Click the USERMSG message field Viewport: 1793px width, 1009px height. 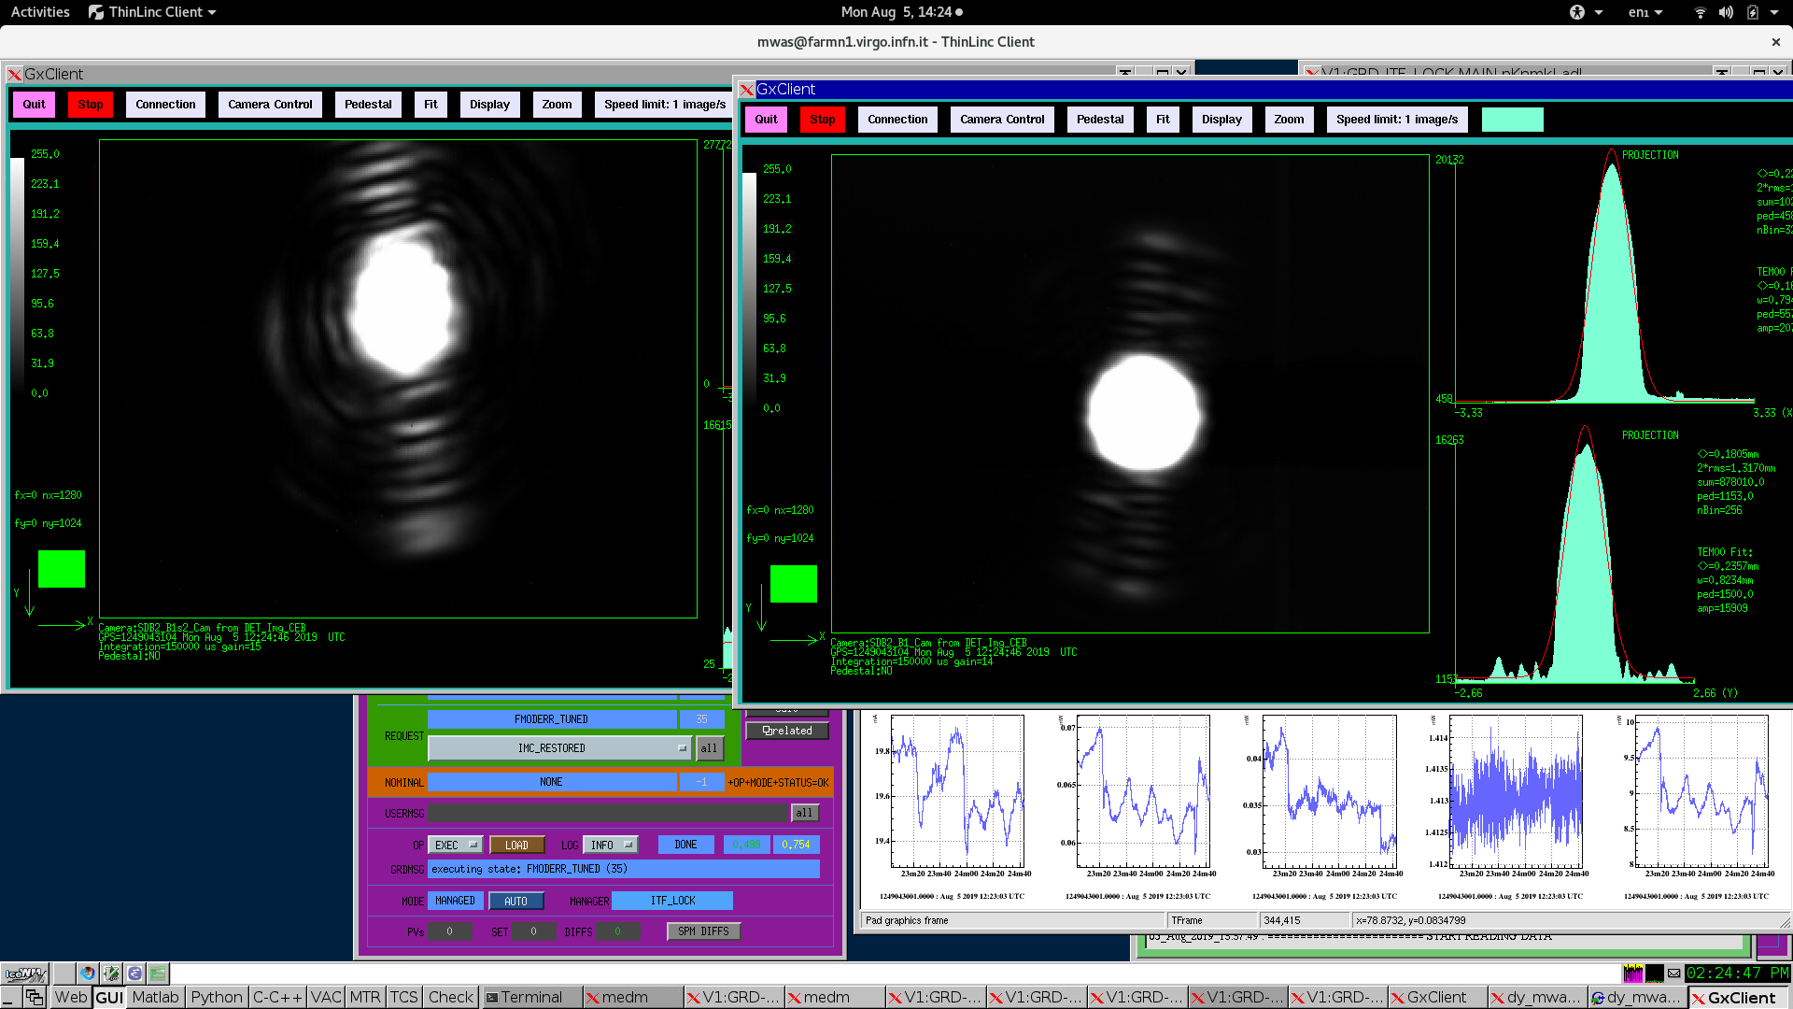tap(608, 814)
